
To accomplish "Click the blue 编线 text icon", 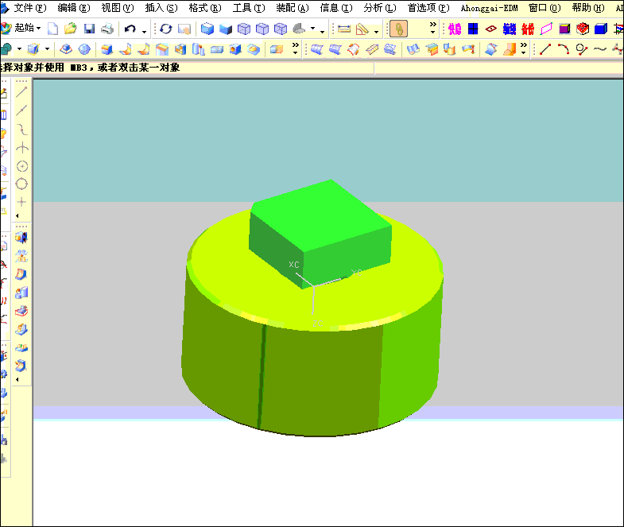I will coord(510,29).
